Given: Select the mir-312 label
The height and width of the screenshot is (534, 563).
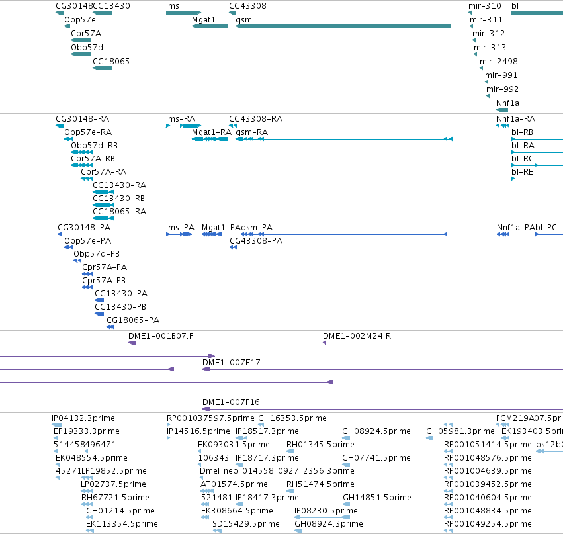Looking at the screenshot, I should 489,34.
